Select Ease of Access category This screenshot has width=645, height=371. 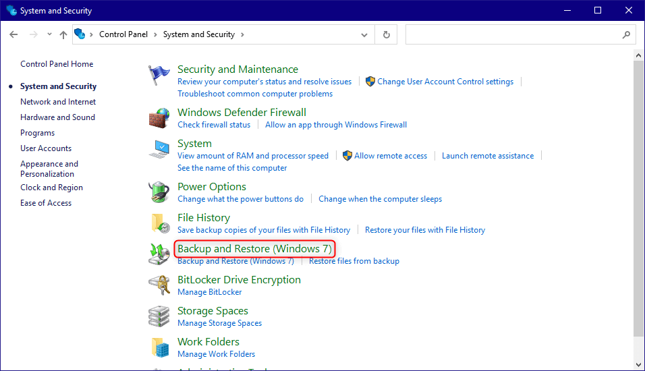pos(46,203)
